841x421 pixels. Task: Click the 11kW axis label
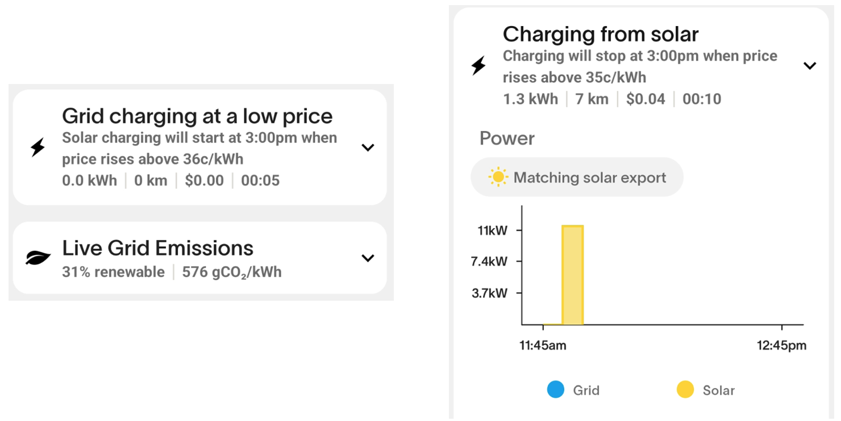(492, 230)
